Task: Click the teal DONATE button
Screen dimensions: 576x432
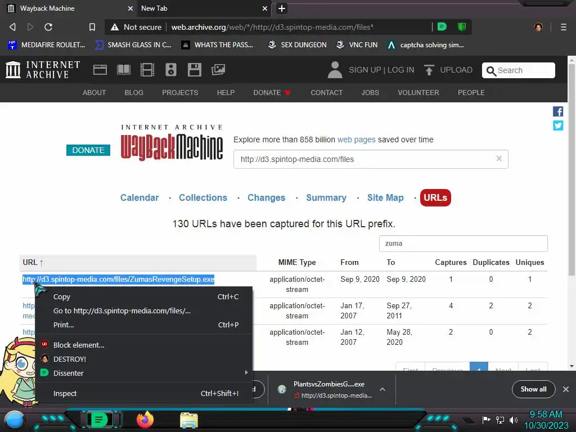Action: 88,150
